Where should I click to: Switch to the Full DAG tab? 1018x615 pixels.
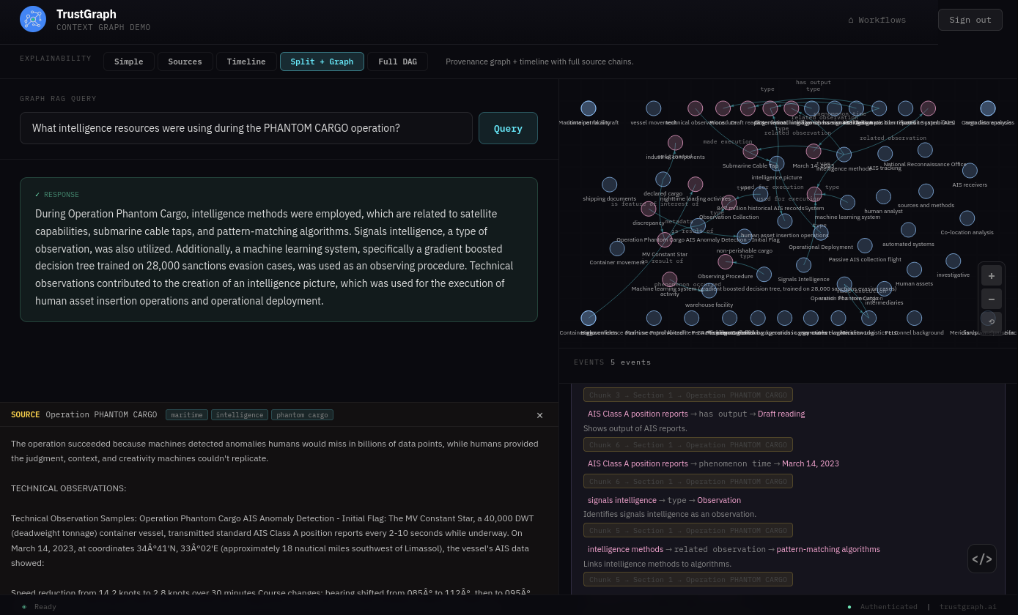click(398, 61)
